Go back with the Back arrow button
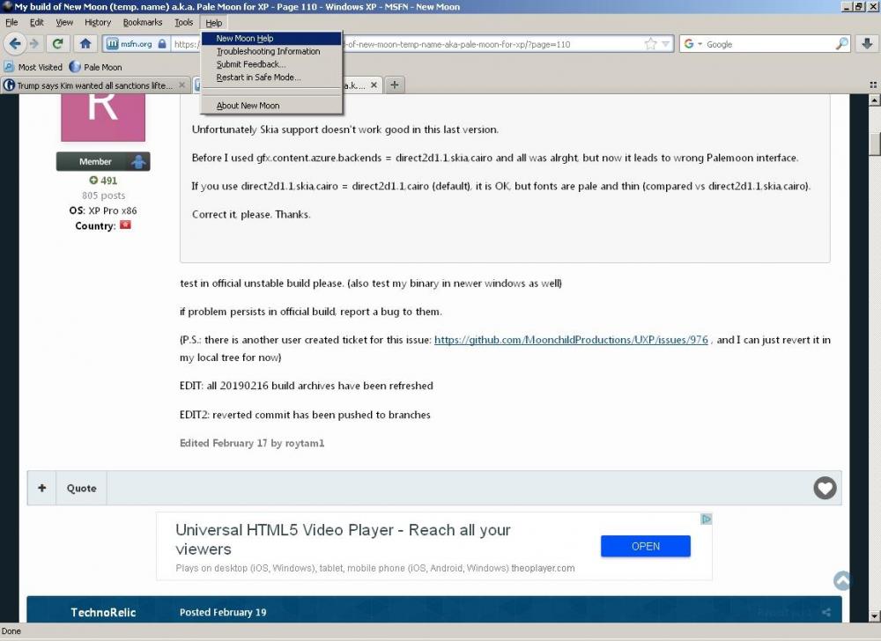This screenshot has width=881, height=641. 15,44
